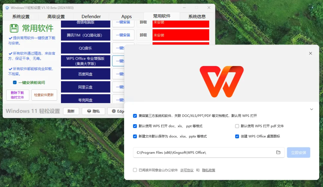Click the gear icon on the Edge button
This screenshot has height=187, width=323.
(x=114, y=111)
